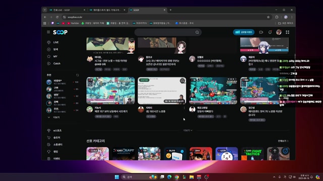Click the broadcast camera icon in header
The image size is (323, 181).
(261, 32)
